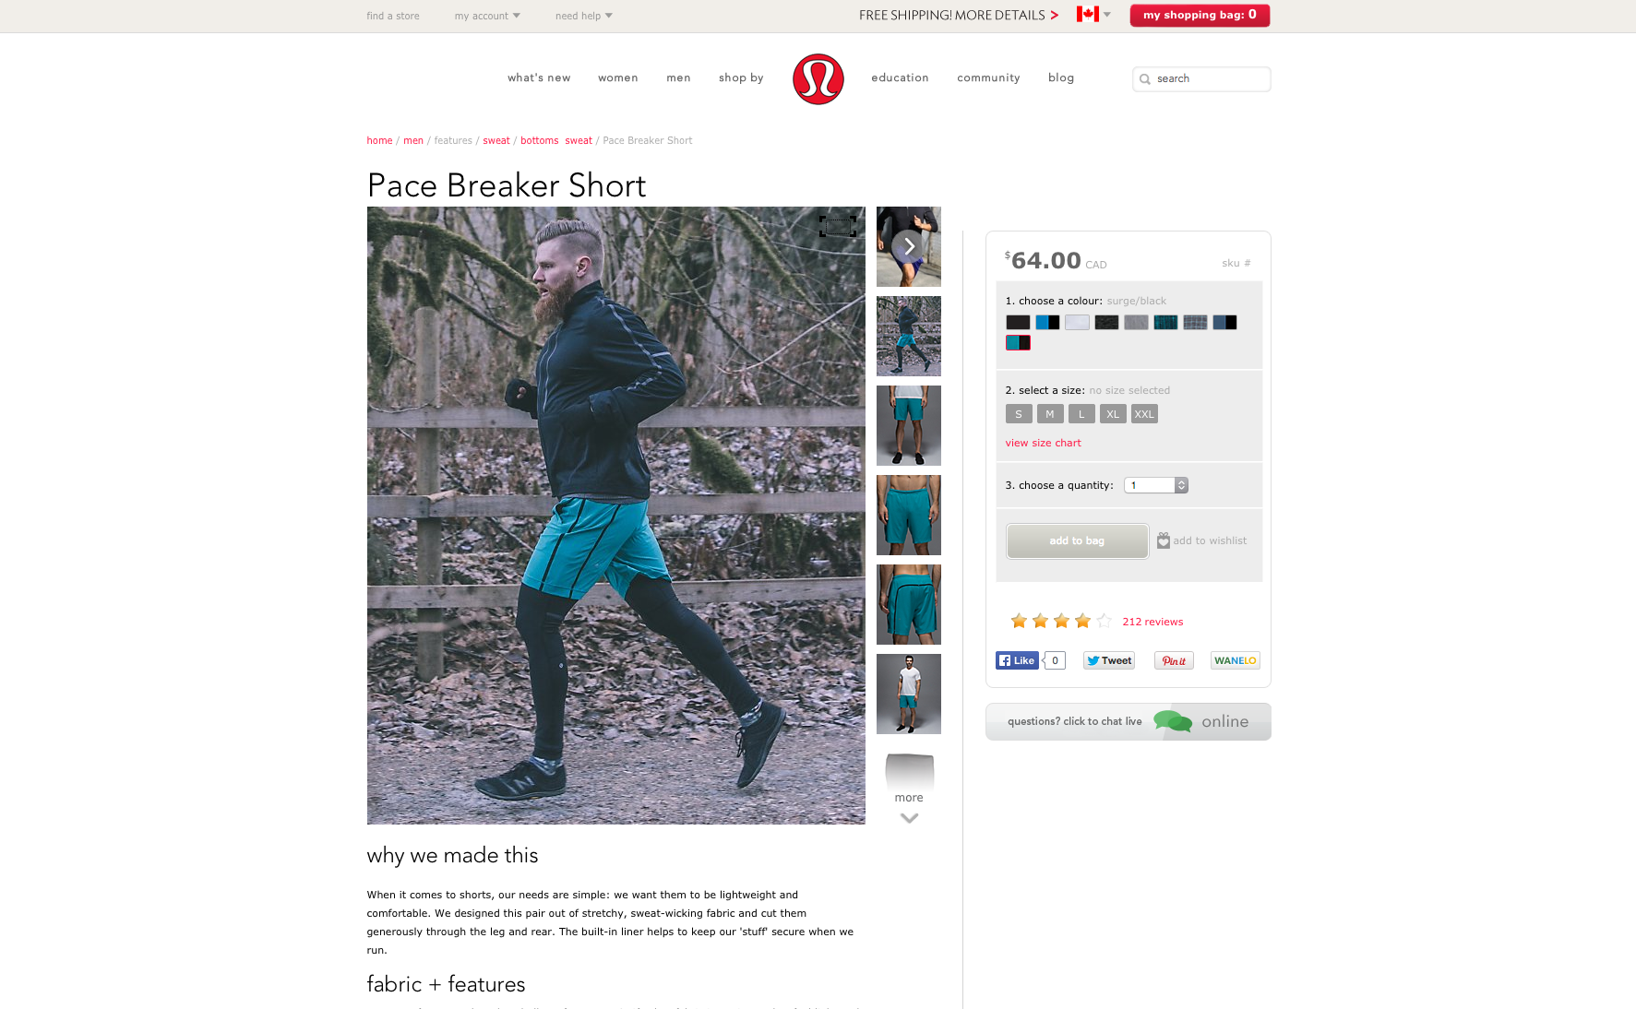
Task: Click the add to wishlist icon
Action: (x=1164, y=540)
